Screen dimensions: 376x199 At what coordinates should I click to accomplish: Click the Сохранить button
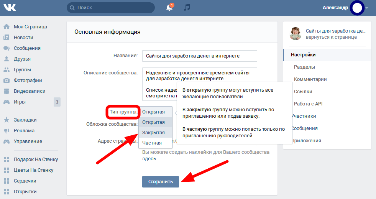point(161,182)
